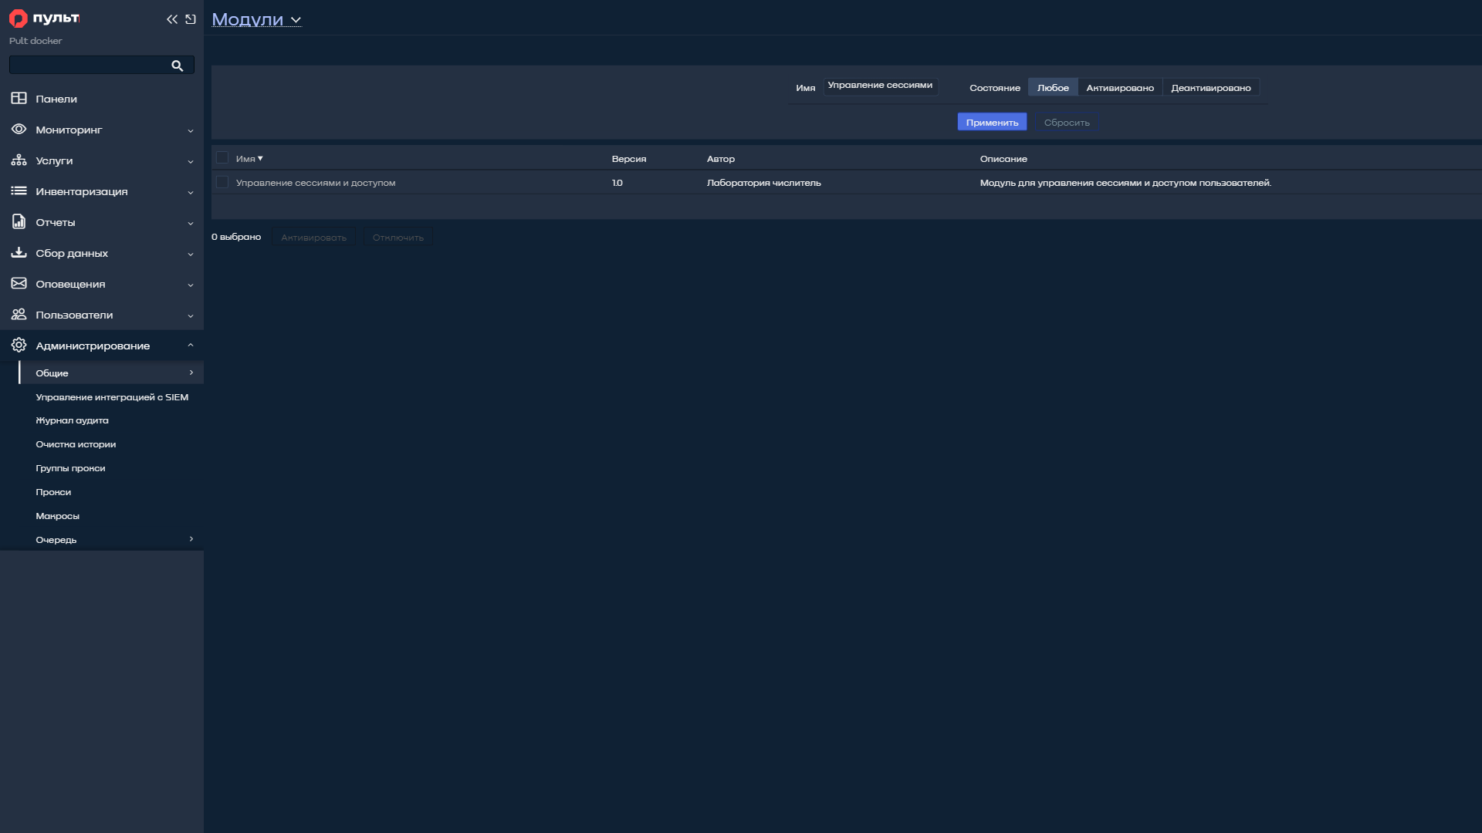Open Журнал аудита menu item
This screenshot has height=833, width=1482.
(x=72, y=420)
